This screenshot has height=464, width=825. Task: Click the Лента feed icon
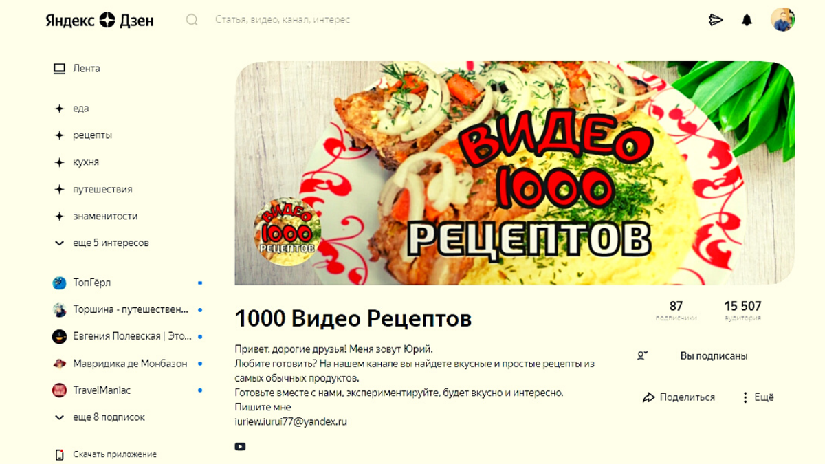pyautogui.click(x=59, y=68)
